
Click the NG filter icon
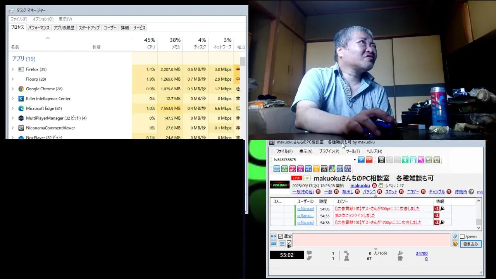(274, 236)
